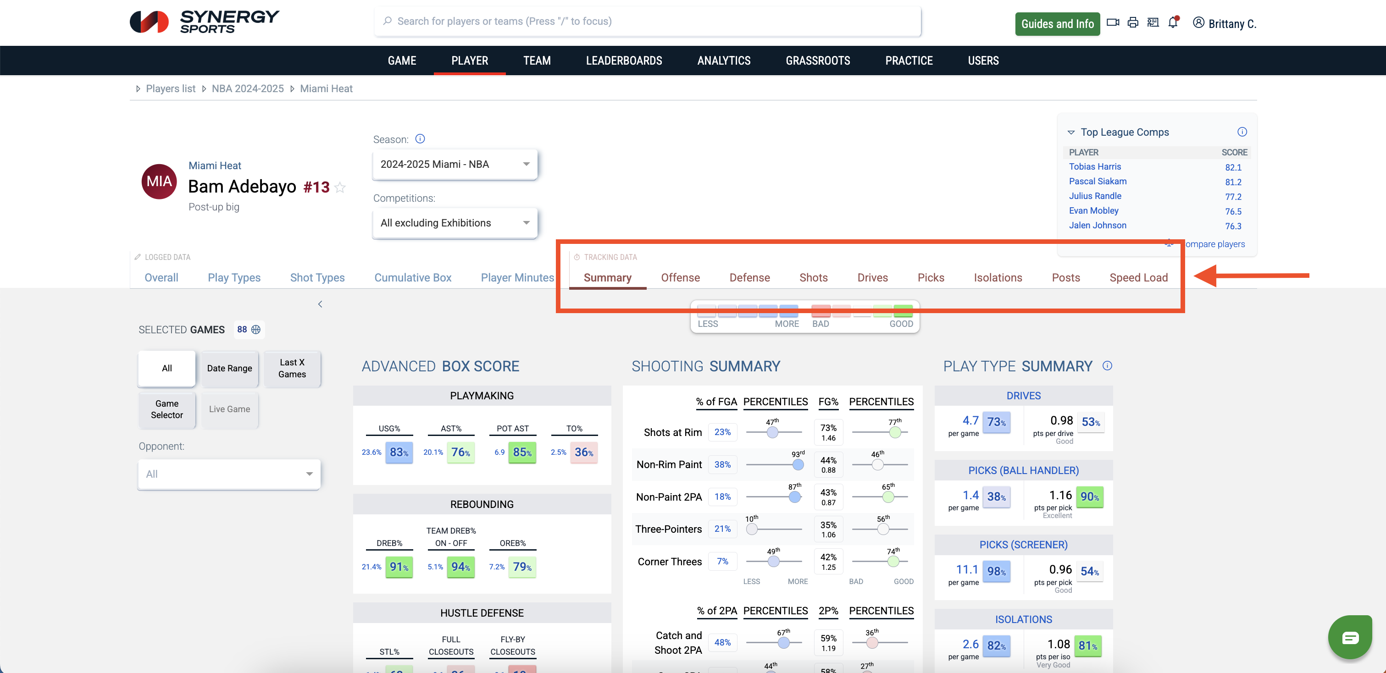Viewport: 1386px width, 673px height.
Task: Open the chat widget bubble
Action: click(1350, 638)
